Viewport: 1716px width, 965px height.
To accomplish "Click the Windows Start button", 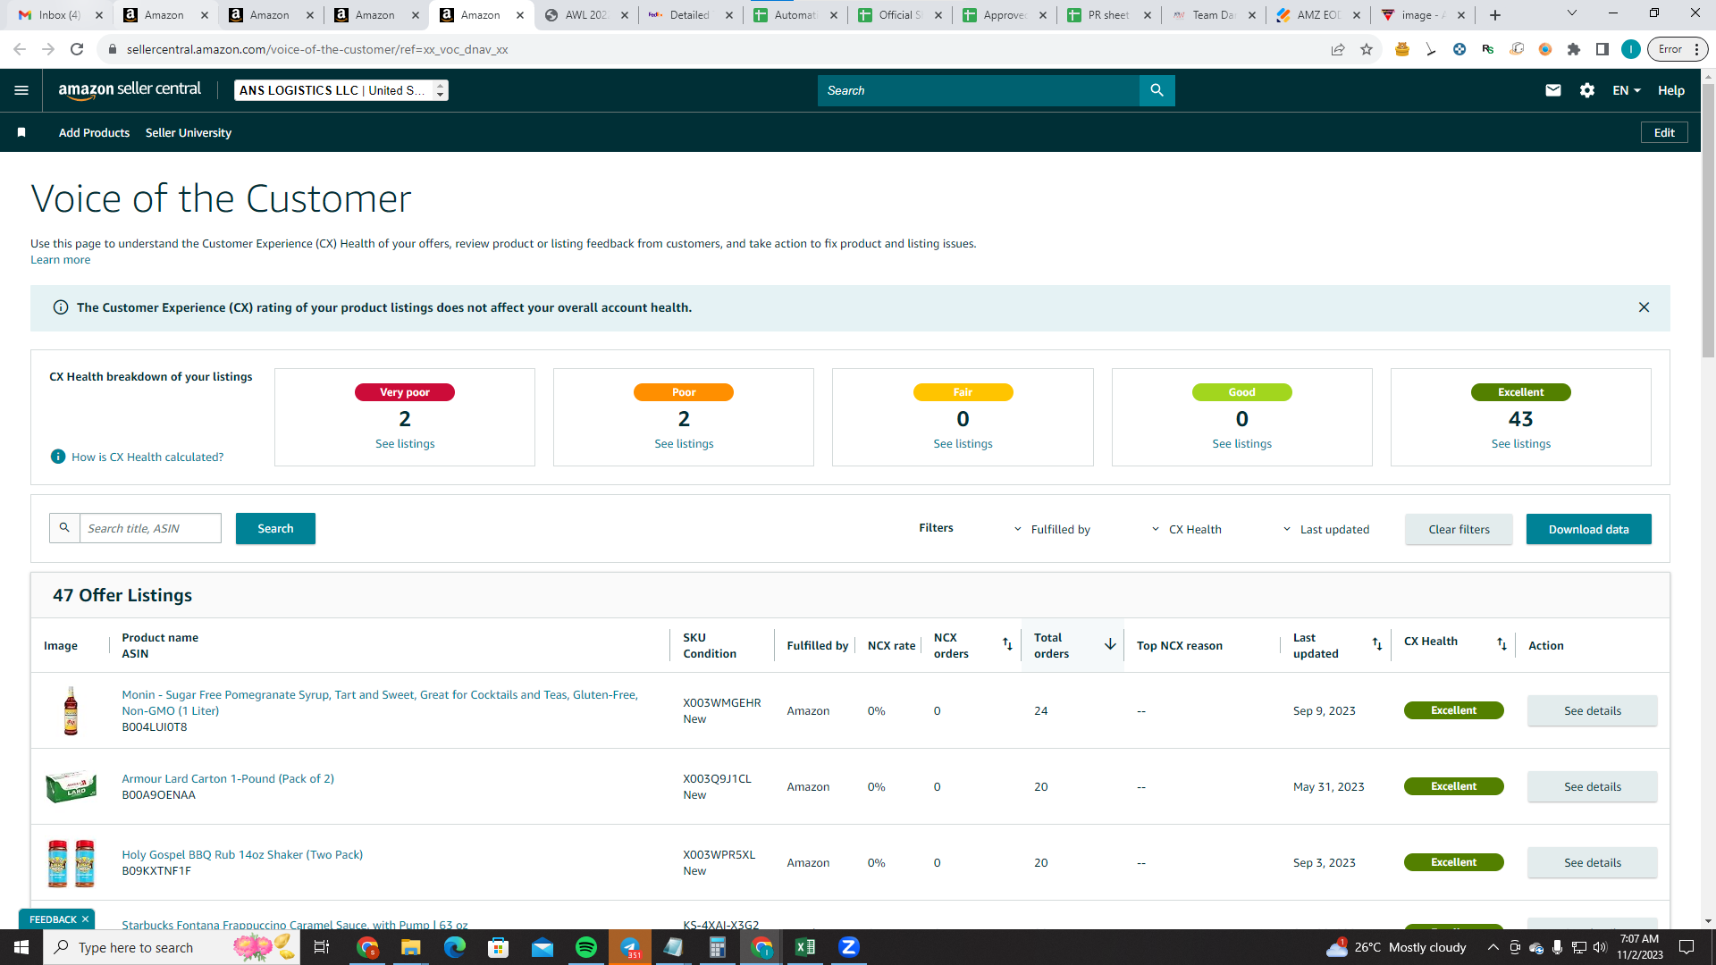I will tap(21, 947).
